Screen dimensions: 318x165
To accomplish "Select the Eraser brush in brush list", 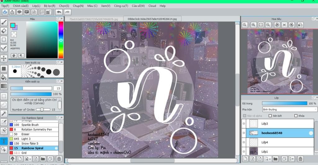I will [x=34, y=134].
